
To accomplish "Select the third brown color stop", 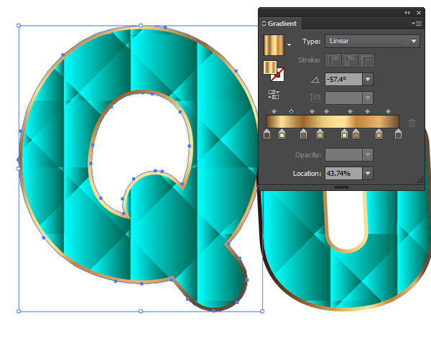I will 303,134.
